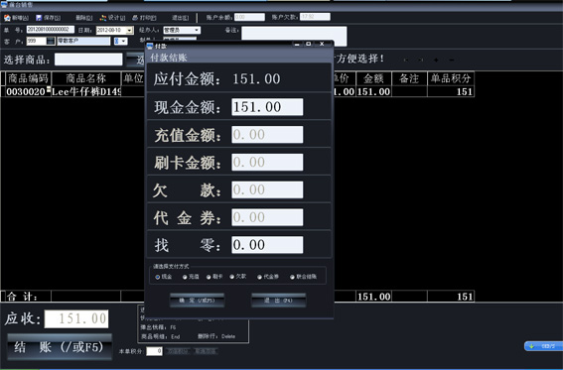Expand the small dropdown next to customer name
Image resolution: width=563 pixels, height=370 pixels.
click(123, 41)
